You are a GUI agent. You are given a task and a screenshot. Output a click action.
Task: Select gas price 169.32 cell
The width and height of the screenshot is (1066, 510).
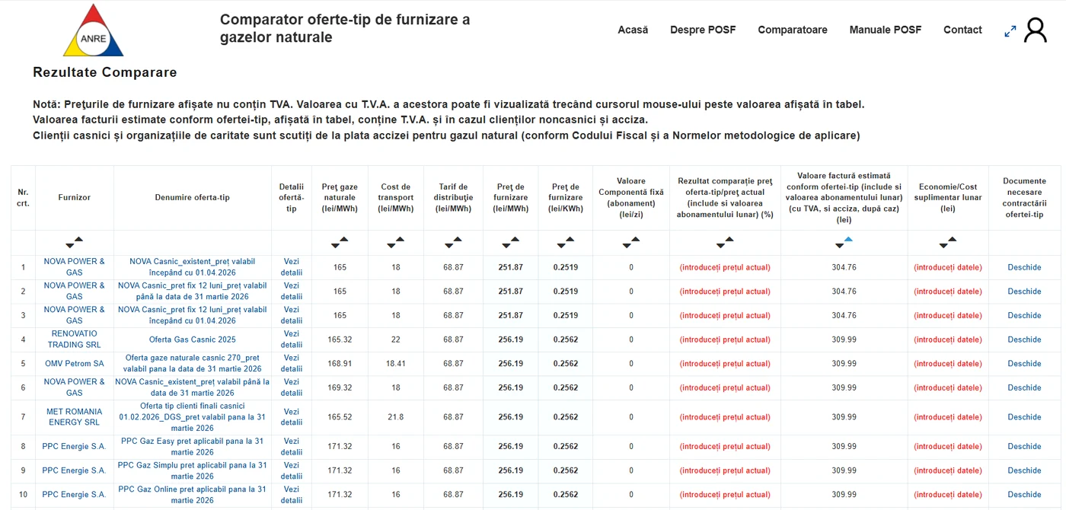(340, 387)
